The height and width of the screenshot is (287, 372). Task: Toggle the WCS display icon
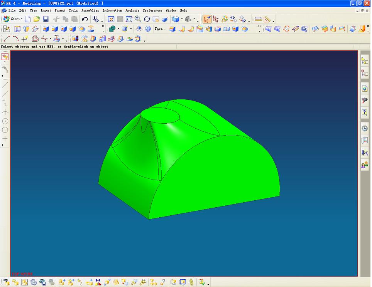click(x=207, y=19)
